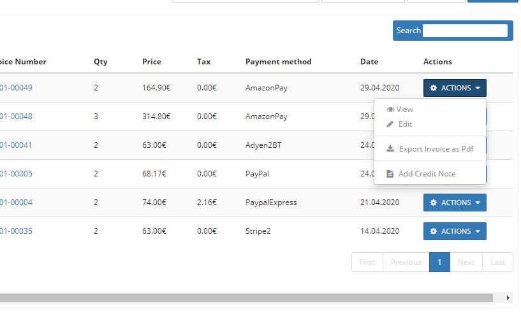The height and width of the screenshot is (335, 521).
Task: Open invoice link ending 01-00004
Action: [x=16, y=203]
